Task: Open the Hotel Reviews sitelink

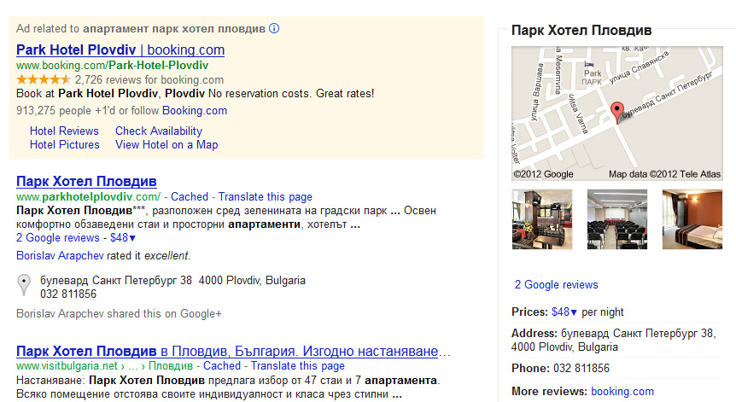Action: [x=64, y=131]
